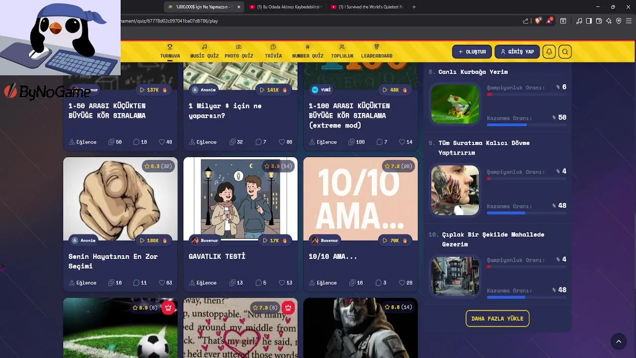Click the Oluştur button
Screen dimensions: 636x358
[472, 52]
